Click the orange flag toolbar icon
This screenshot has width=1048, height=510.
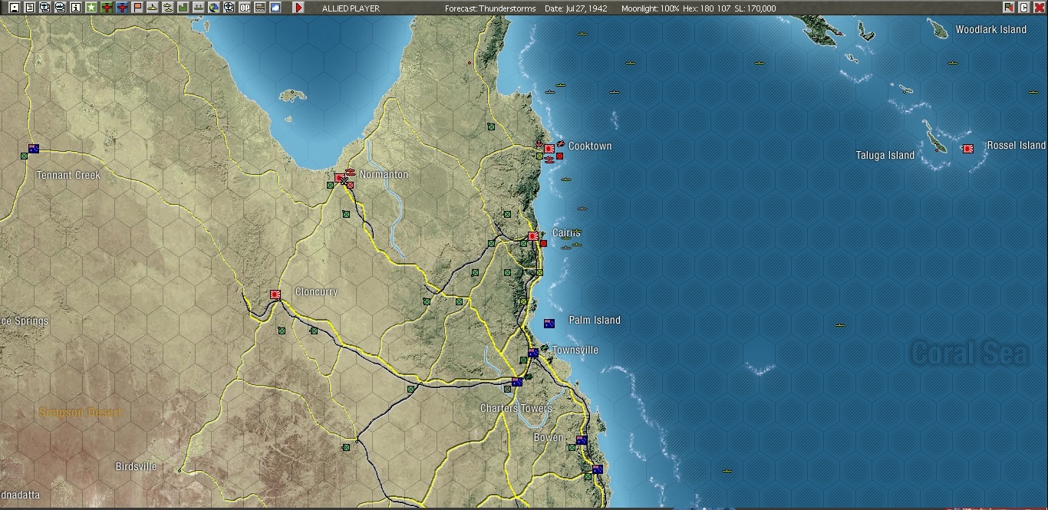coord(137,8)
